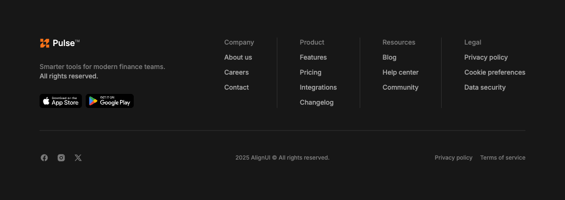The height and width of the screenshot is (200, 565).
Task: Open the App Store download badge
Action: (x=61, y=101)
